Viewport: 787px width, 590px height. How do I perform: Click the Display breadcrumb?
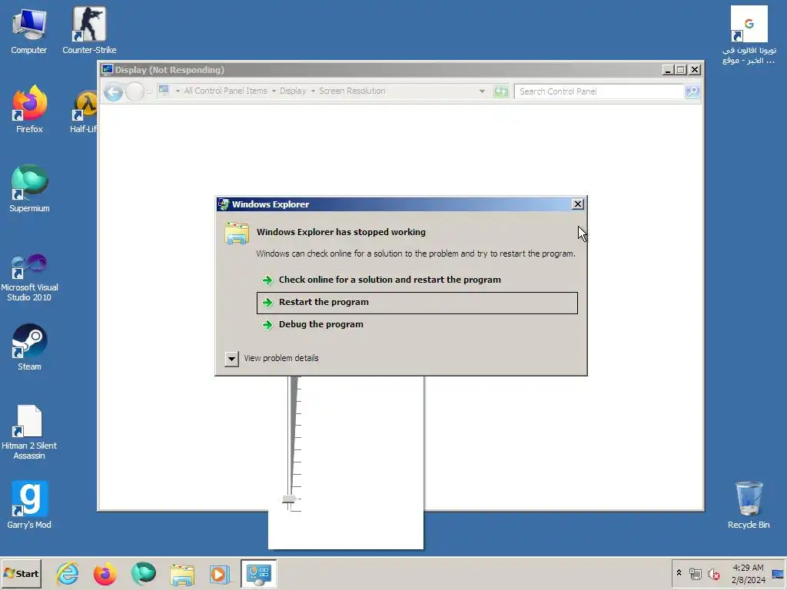pos(293,91)
